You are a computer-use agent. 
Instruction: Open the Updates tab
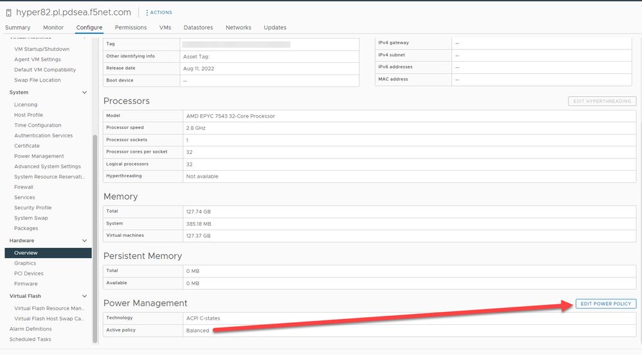coord(275,28)
